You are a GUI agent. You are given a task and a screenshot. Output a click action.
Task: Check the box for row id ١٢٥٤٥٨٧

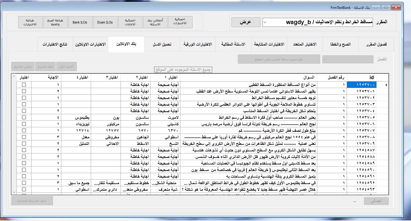[x=24, y=150]
